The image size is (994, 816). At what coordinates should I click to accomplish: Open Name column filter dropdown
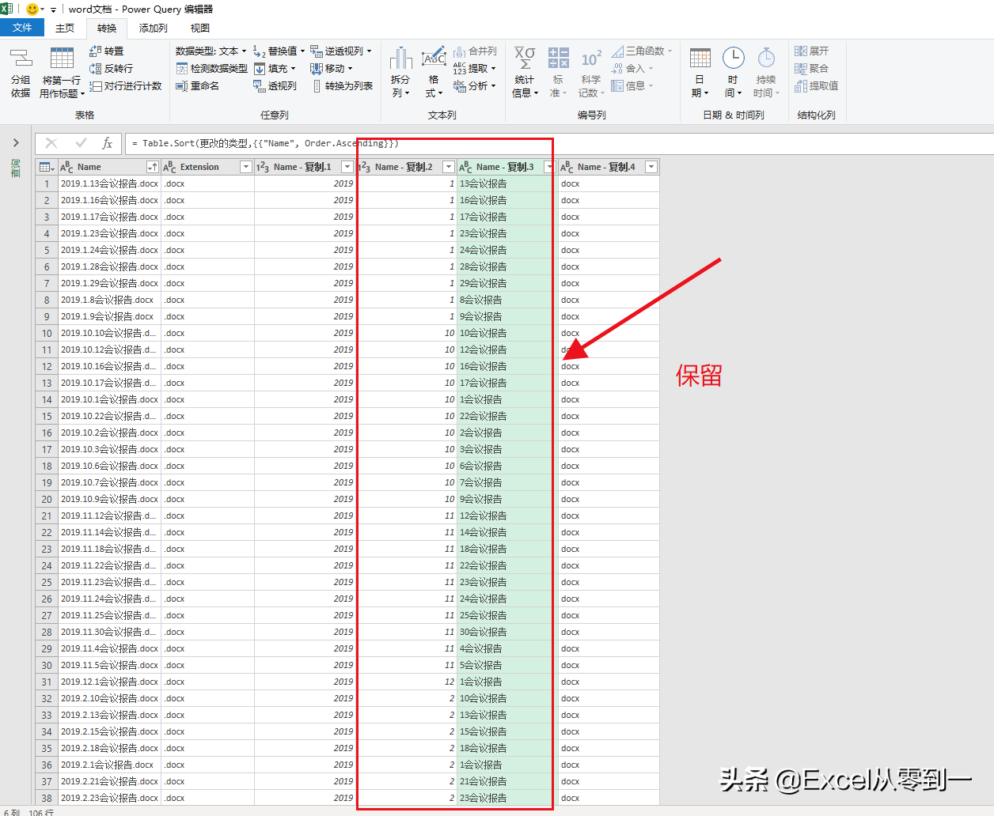click(x=153, y=167)
